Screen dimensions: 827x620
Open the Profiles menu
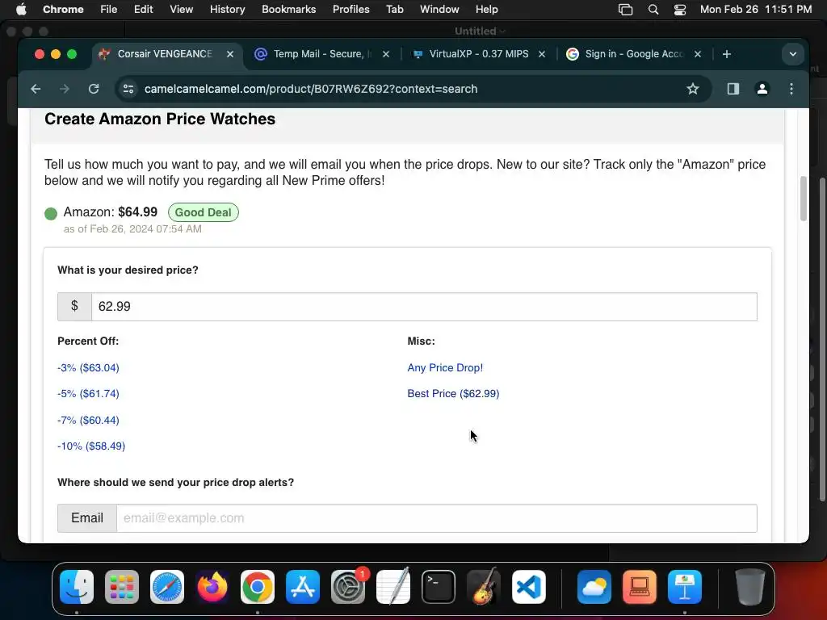pos(351,10)
